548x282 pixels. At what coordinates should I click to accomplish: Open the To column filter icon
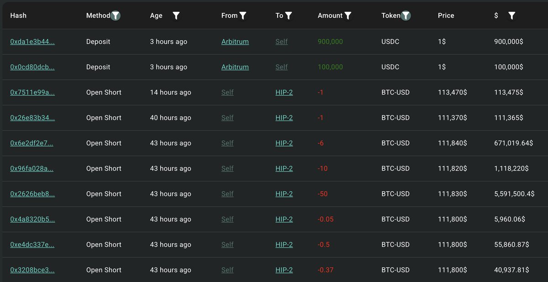pos(289,16)
